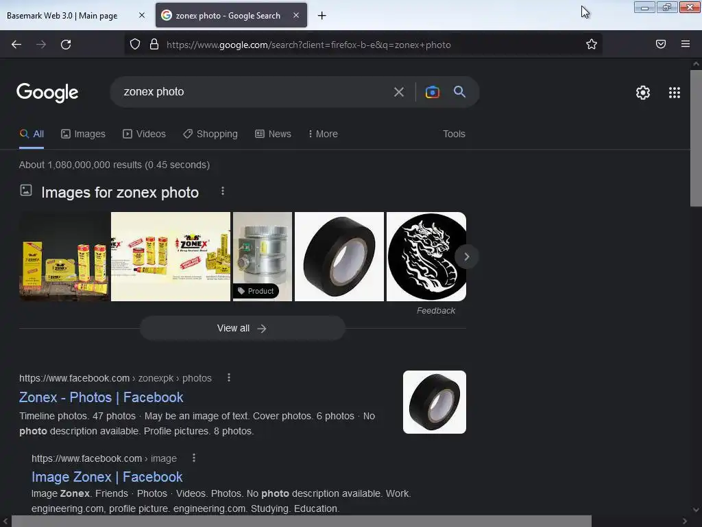The height and width of the screenshot is (527, 702).
Task: Switch to Videos results tab
Action: click(144, 134)
